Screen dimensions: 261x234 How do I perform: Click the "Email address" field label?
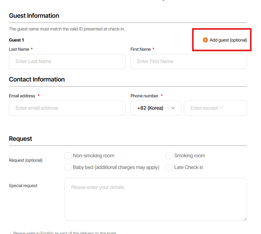(22, 96)
